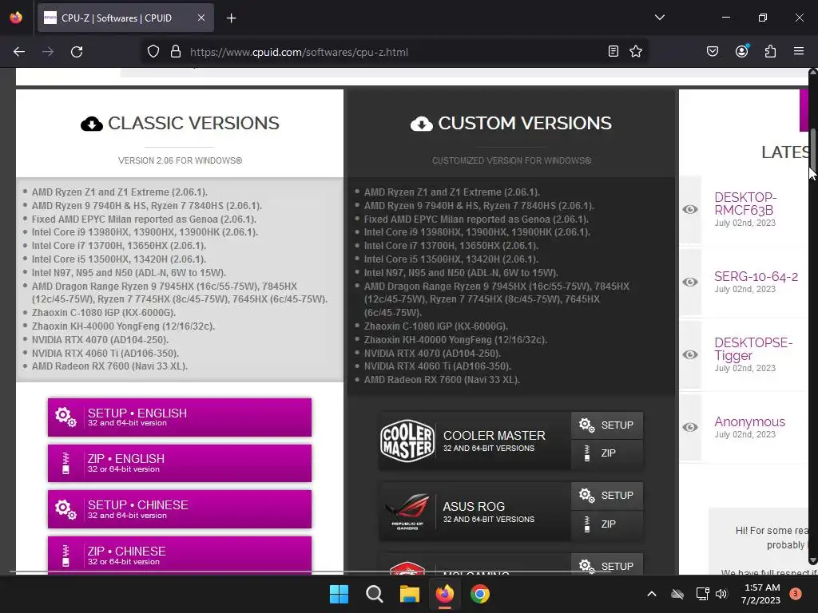Click the eye icon next to Anonymous
The height and width of the screenshot is (613, 818).
click(690, 427)
